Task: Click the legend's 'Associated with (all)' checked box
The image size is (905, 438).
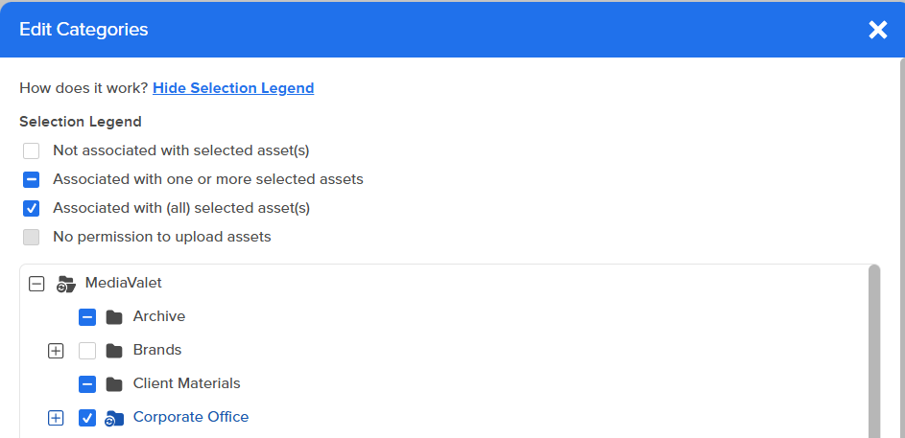Action: click(x=31, y=208)
